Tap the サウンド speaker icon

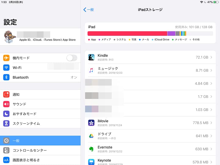[6, 104]
